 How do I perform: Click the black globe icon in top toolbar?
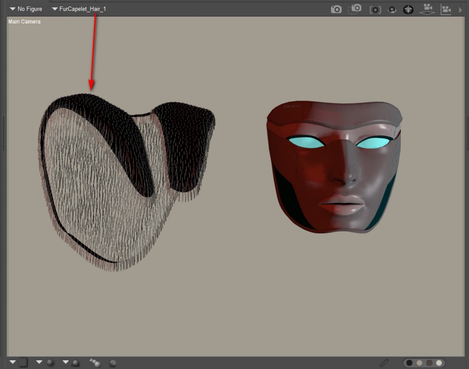[409, 9]
